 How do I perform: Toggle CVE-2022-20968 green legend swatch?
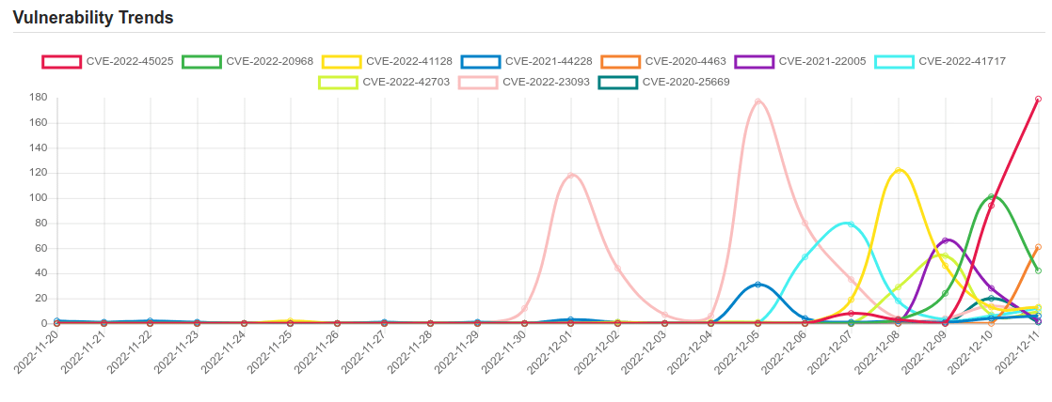coord(202,62)
